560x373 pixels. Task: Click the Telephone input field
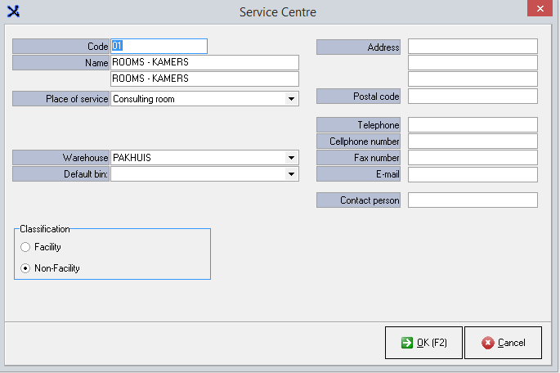click(x=473, y=125)
